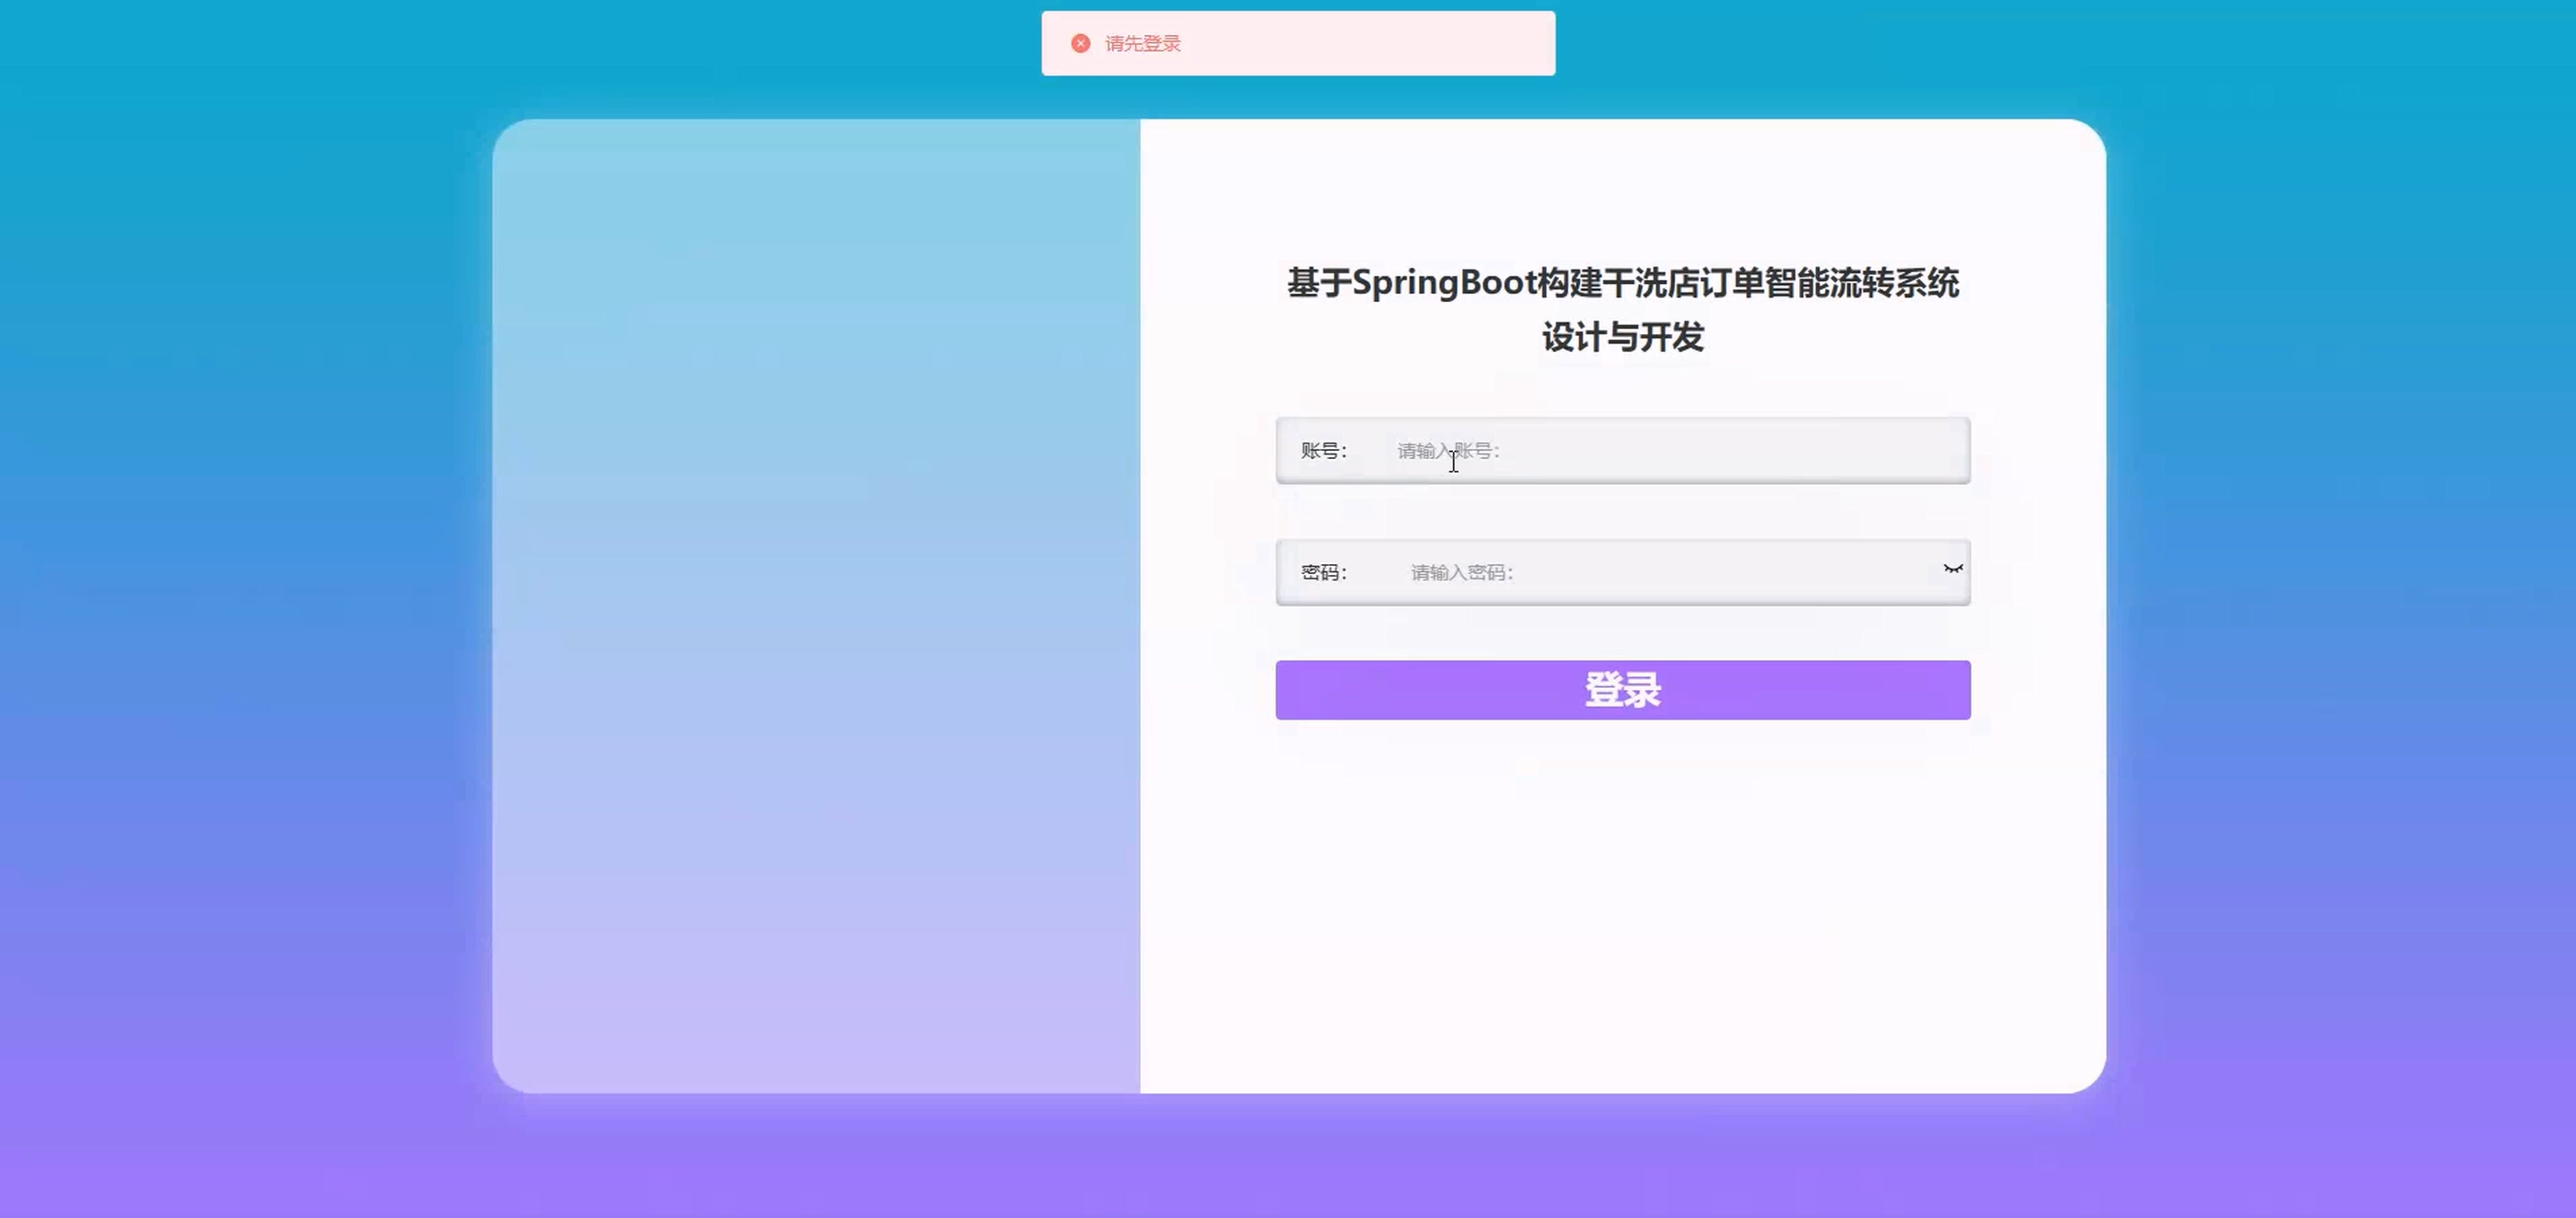
Task: Toggle password visibility with the eye icon
Action: (1952, 569)
